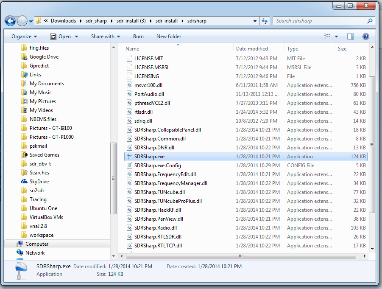Open the address bar history dropdown
The width and height of the screenshot is (382, 289).
pyautogui.click(x=255, y=21)
